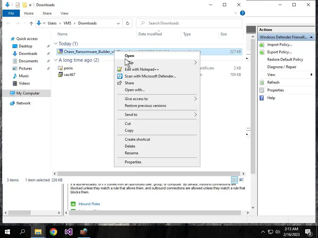Image resolution: width=318 pixels, height=238 pixels.
Task: Click the Share arrow icon in the context menu
Action: 120,83
